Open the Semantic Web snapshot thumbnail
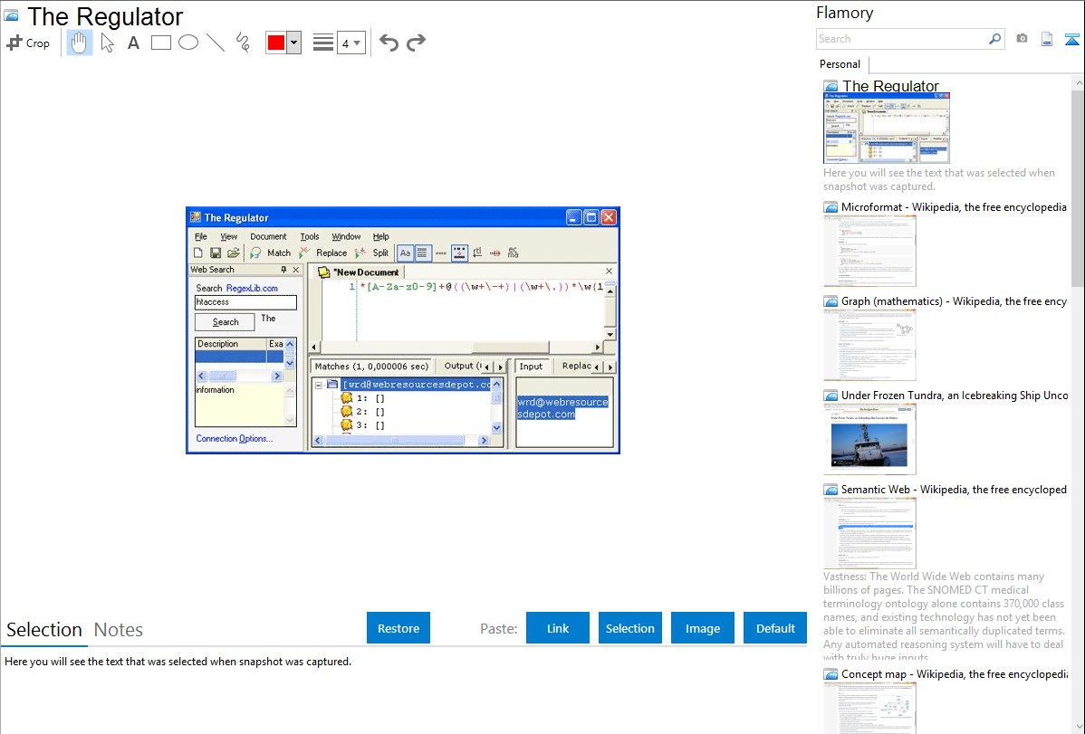The image size is (1085, 734). 869,533
